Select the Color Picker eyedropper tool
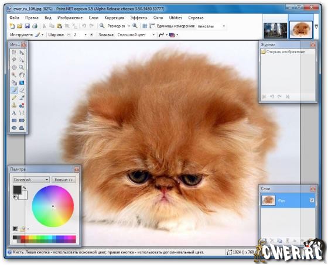Image resolution: width=328 pixels, height=265 pixels. 22,98
